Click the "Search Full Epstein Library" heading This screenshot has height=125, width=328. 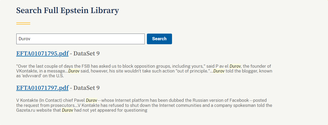click(x=67, y=11)
